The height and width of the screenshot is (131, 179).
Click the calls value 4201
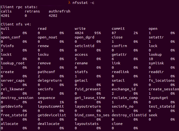pyautogui.click(x=6, y=15)
